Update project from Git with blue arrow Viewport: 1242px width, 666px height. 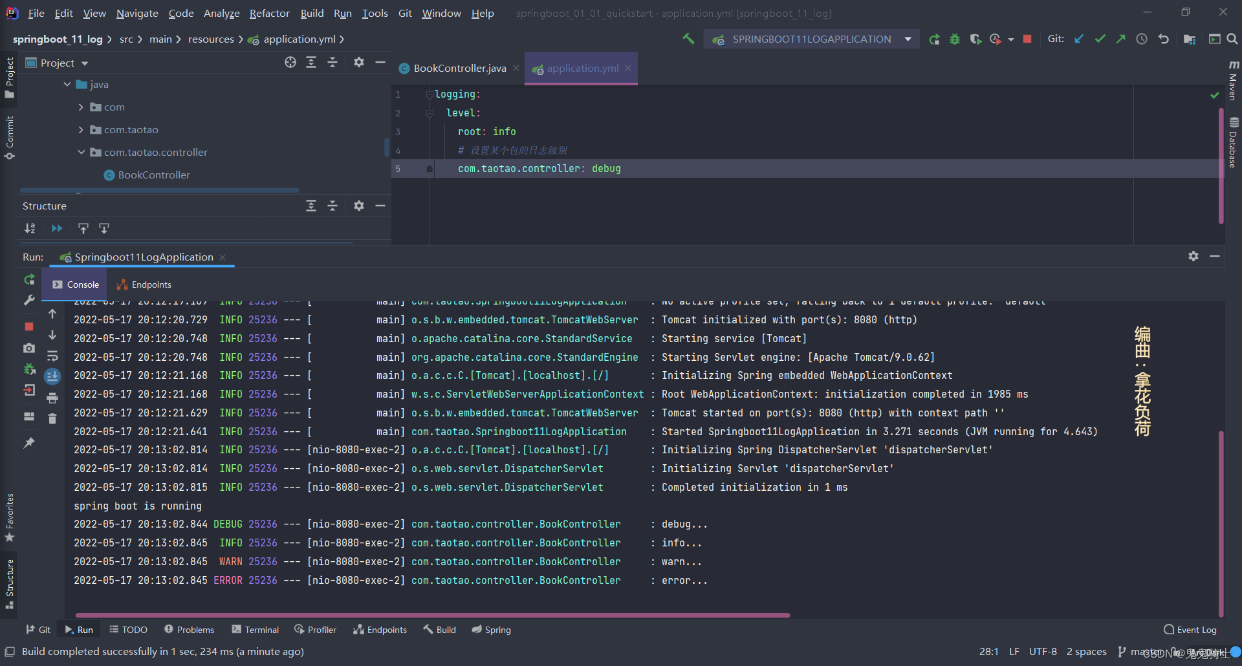1079,39
